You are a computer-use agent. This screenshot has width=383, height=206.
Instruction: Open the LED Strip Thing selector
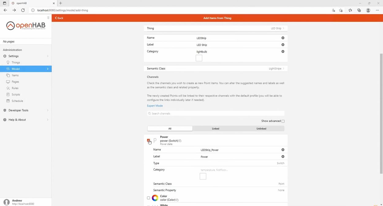point(276,28)
